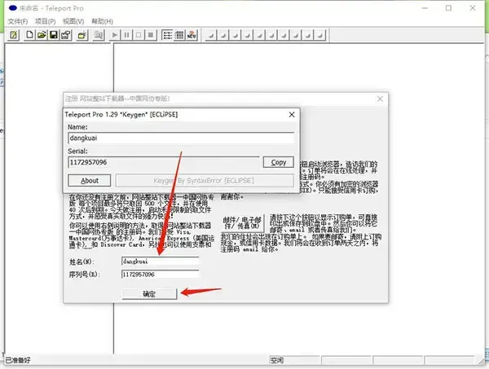The width and height of the screenshot is (489, 369).
Task: Switch to list detail view icon
Action: click(167, 35)
